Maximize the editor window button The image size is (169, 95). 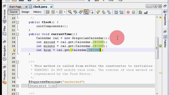(x=160, y=6)
